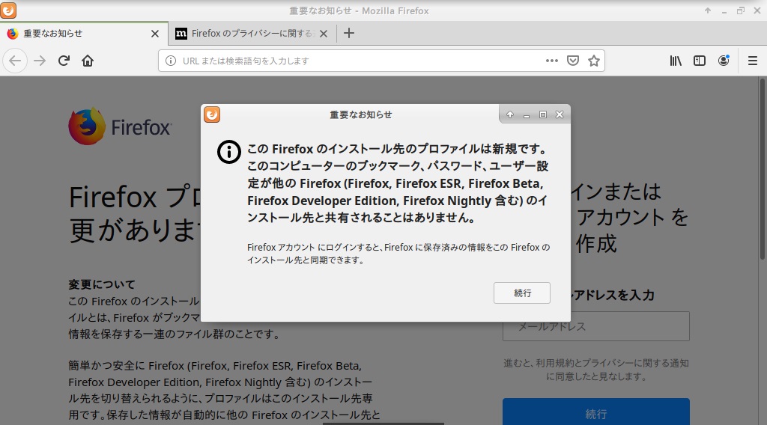This screenshot has height=425, width=767.
Task: Click the 変更について heading
Action: 101,284
